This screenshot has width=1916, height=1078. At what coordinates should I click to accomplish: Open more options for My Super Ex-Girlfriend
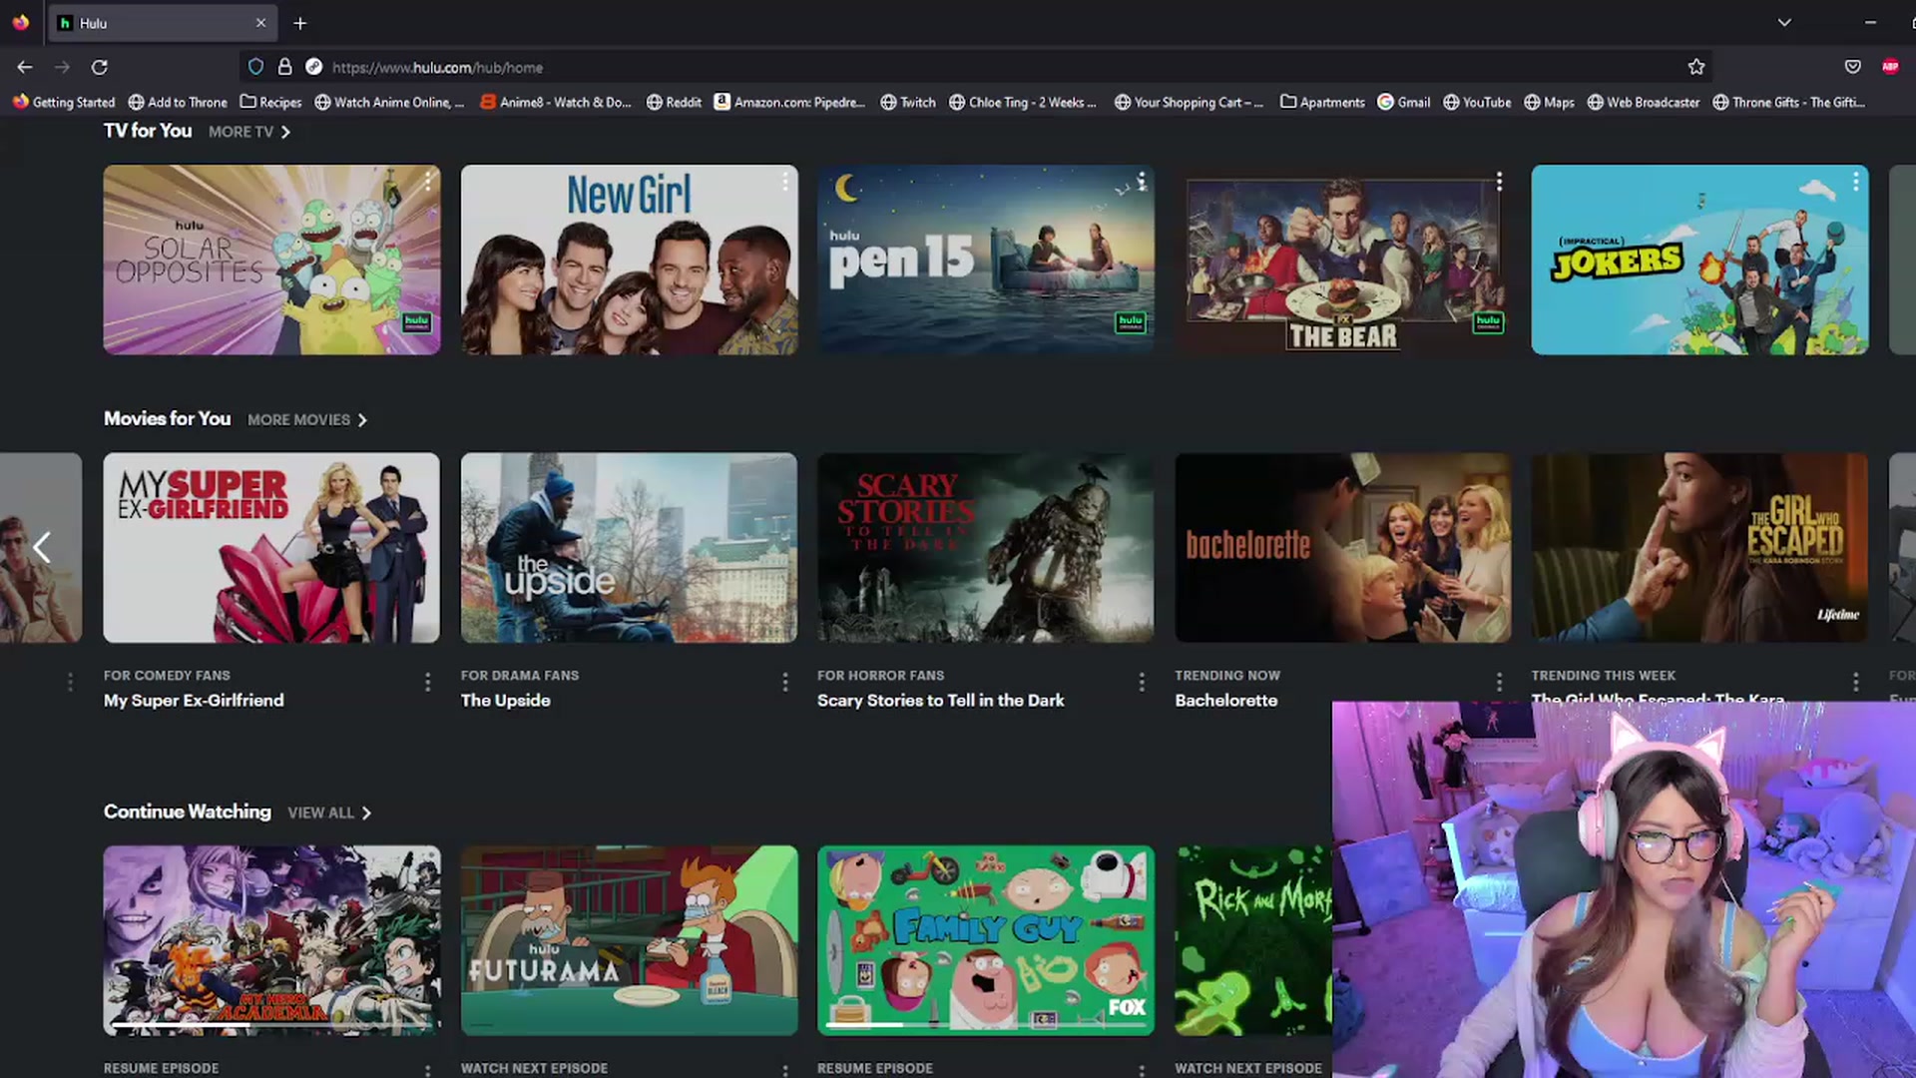[x=427, y=682]
